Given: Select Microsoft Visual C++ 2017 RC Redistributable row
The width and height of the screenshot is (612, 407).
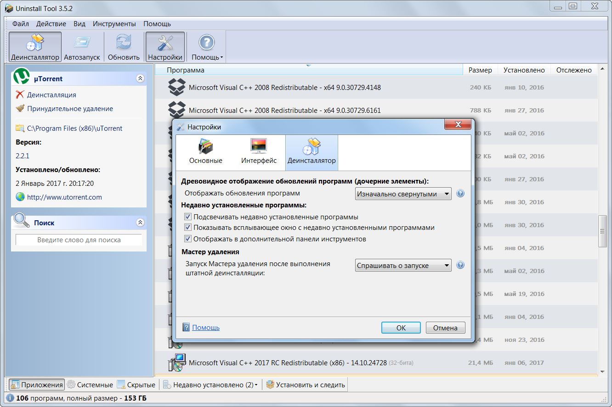Looking at the screenshot, I should pos(376,362).
